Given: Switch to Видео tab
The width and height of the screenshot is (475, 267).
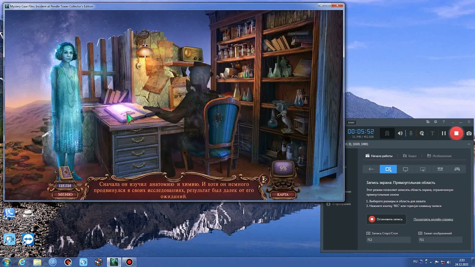Looking at the screenshot, I should (410, 156).
